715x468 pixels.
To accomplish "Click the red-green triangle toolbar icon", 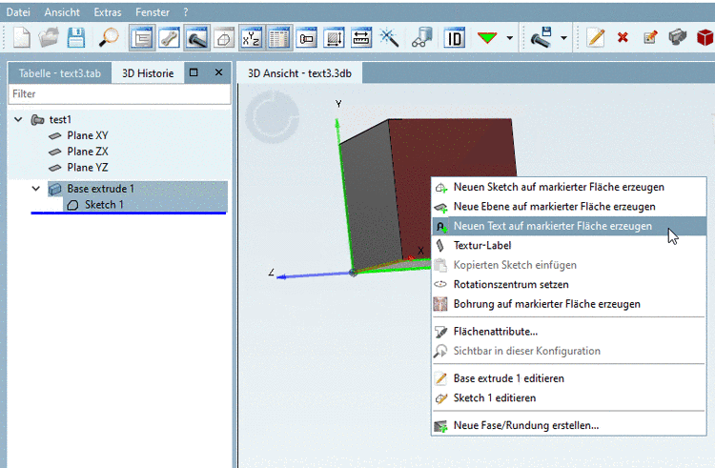I will [487, 38].
